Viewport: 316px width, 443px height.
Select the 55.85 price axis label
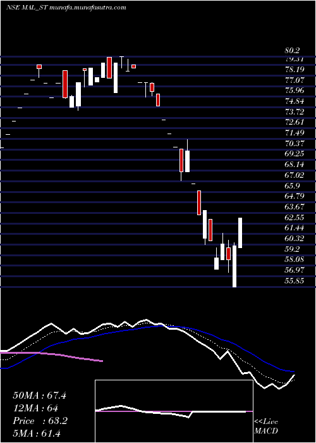[295, 281]
